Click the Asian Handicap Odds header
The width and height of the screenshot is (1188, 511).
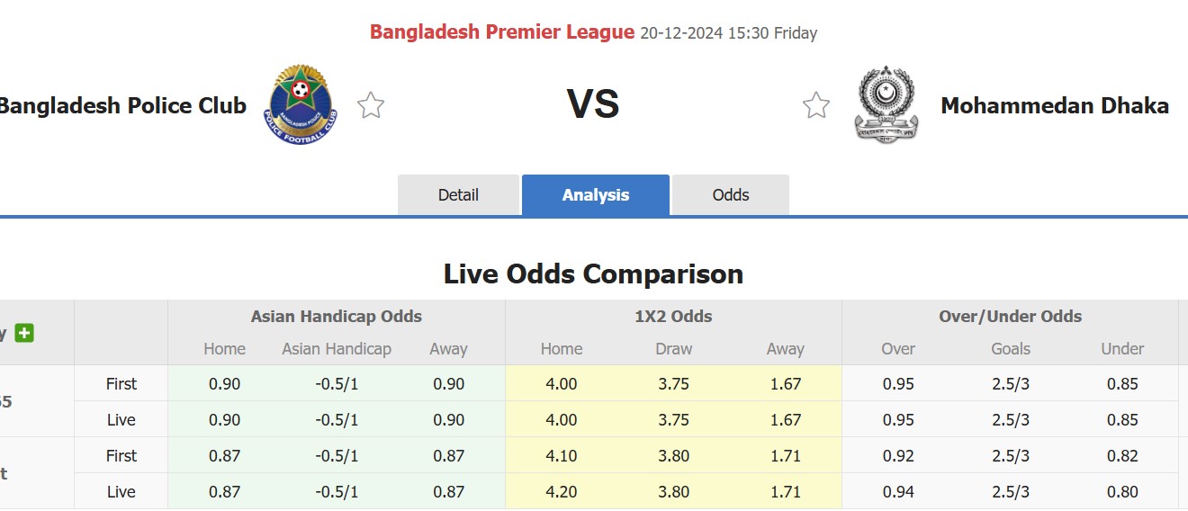336,316
